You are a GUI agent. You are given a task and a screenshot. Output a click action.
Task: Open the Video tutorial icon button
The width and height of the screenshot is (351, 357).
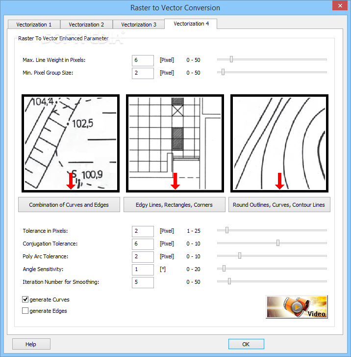click(297, 307)
